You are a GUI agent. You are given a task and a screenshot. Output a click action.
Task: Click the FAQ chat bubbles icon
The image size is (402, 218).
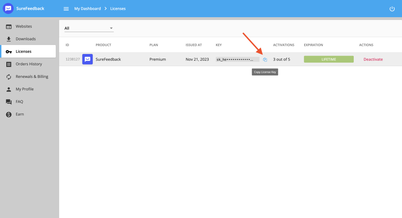(x=9, y=102)
